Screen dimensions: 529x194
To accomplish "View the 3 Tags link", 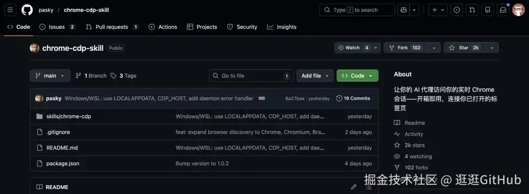I will (x=123, y=76).
